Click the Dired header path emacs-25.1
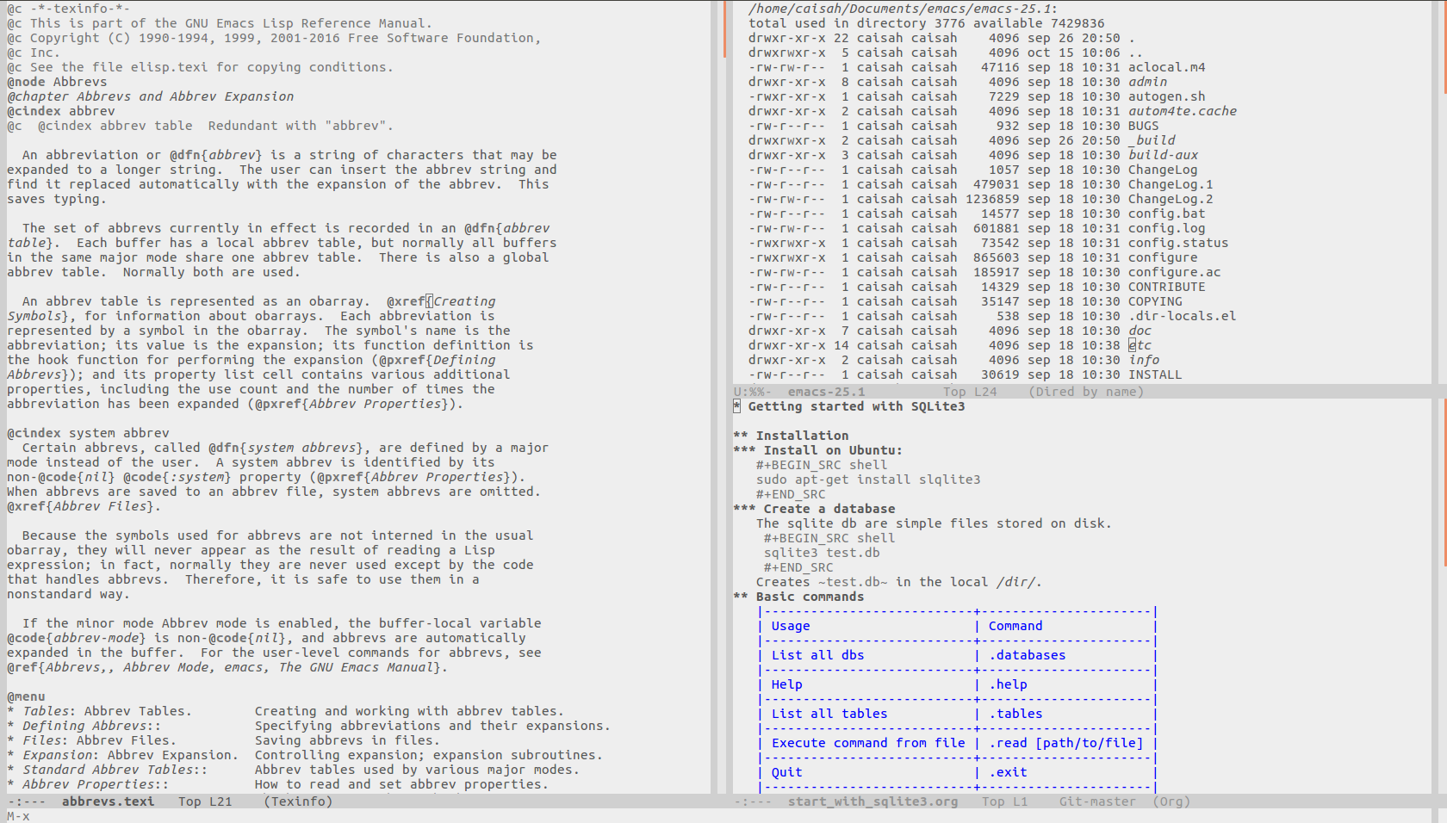The image size is (1447, 823). tap(903, 9)
